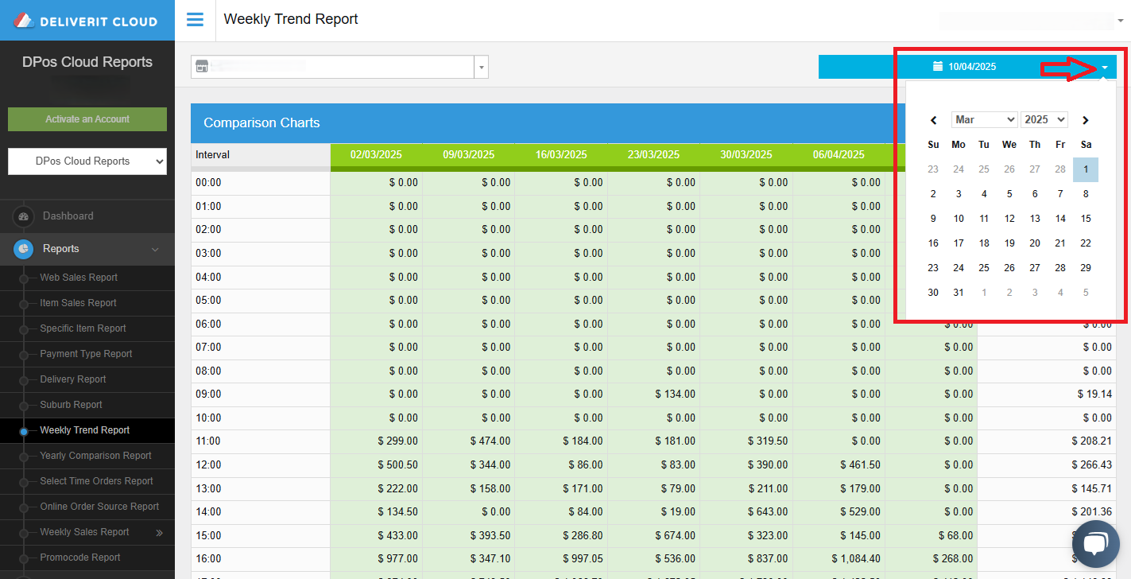Go to previous month in calendar

pyautogui.click(x=934, y=120)
